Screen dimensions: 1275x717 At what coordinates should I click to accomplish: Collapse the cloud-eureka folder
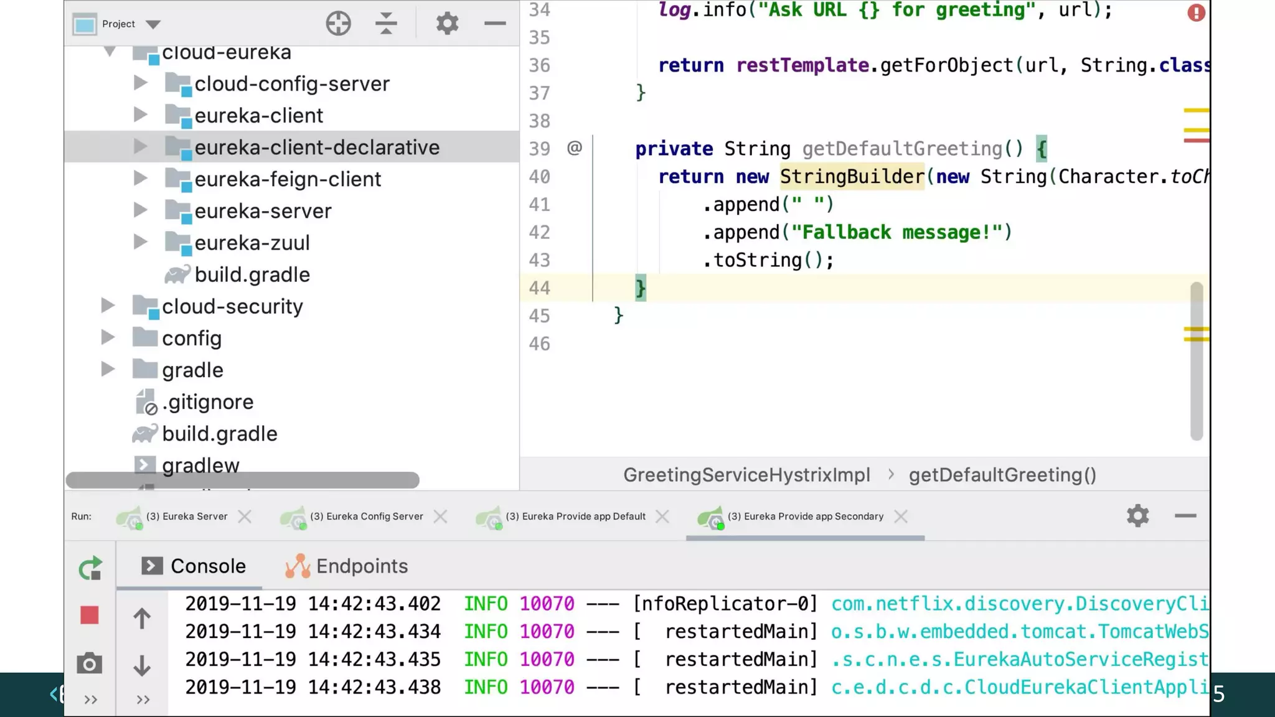coord(110,52)
